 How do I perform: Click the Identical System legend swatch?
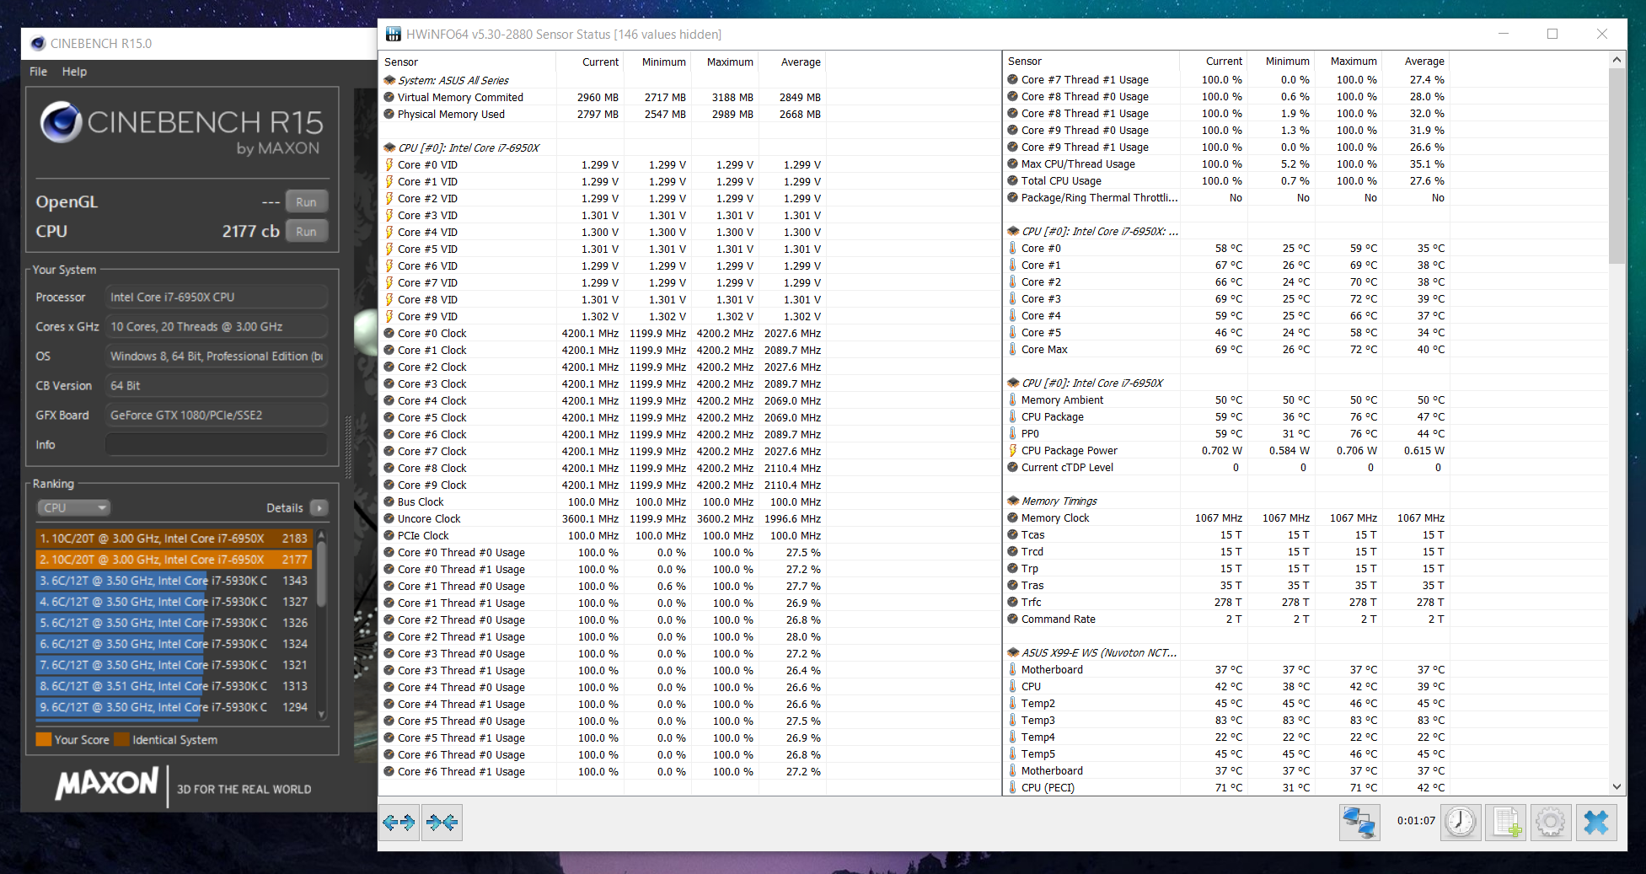(122, 740)
